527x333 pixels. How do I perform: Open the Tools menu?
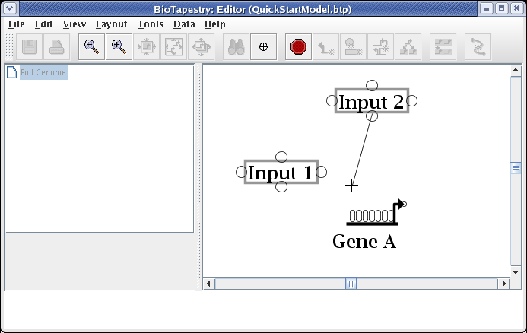(x=150, y=24)
